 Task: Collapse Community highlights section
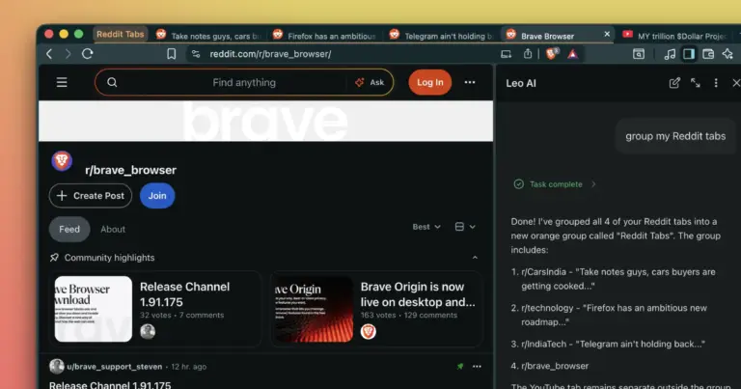[x=475, y=258]
